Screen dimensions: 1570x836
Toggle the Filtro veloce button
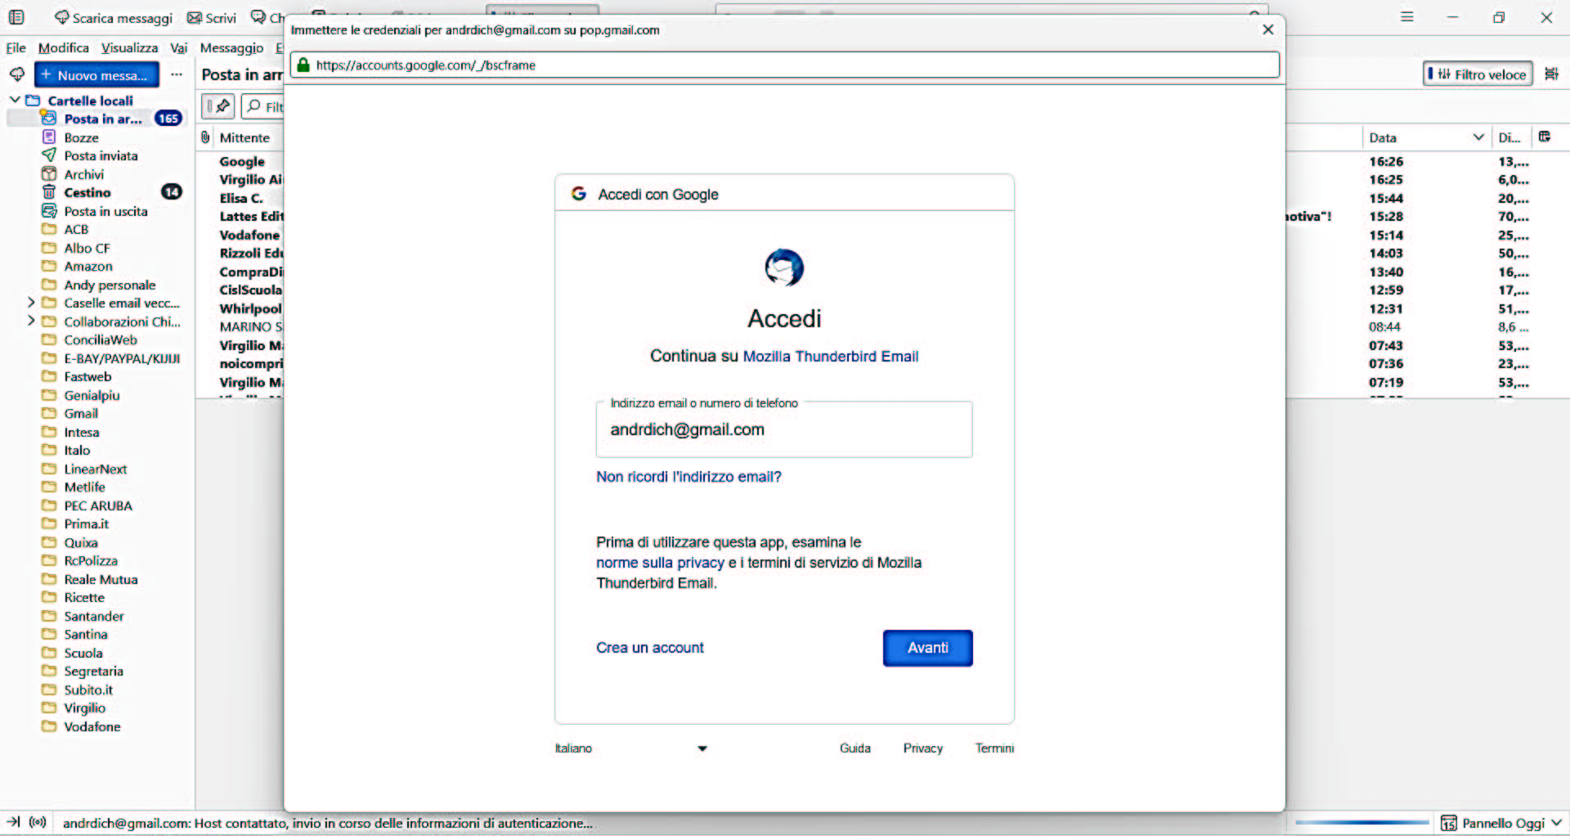click(1478, 74)
